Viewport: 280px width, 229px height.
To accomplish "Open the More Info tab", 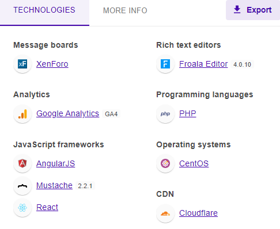I will [125, 10].
